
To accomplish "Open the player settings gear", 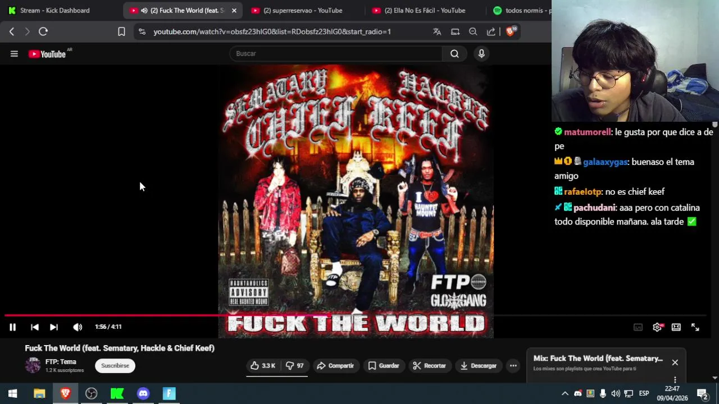I will coord(657,327).
